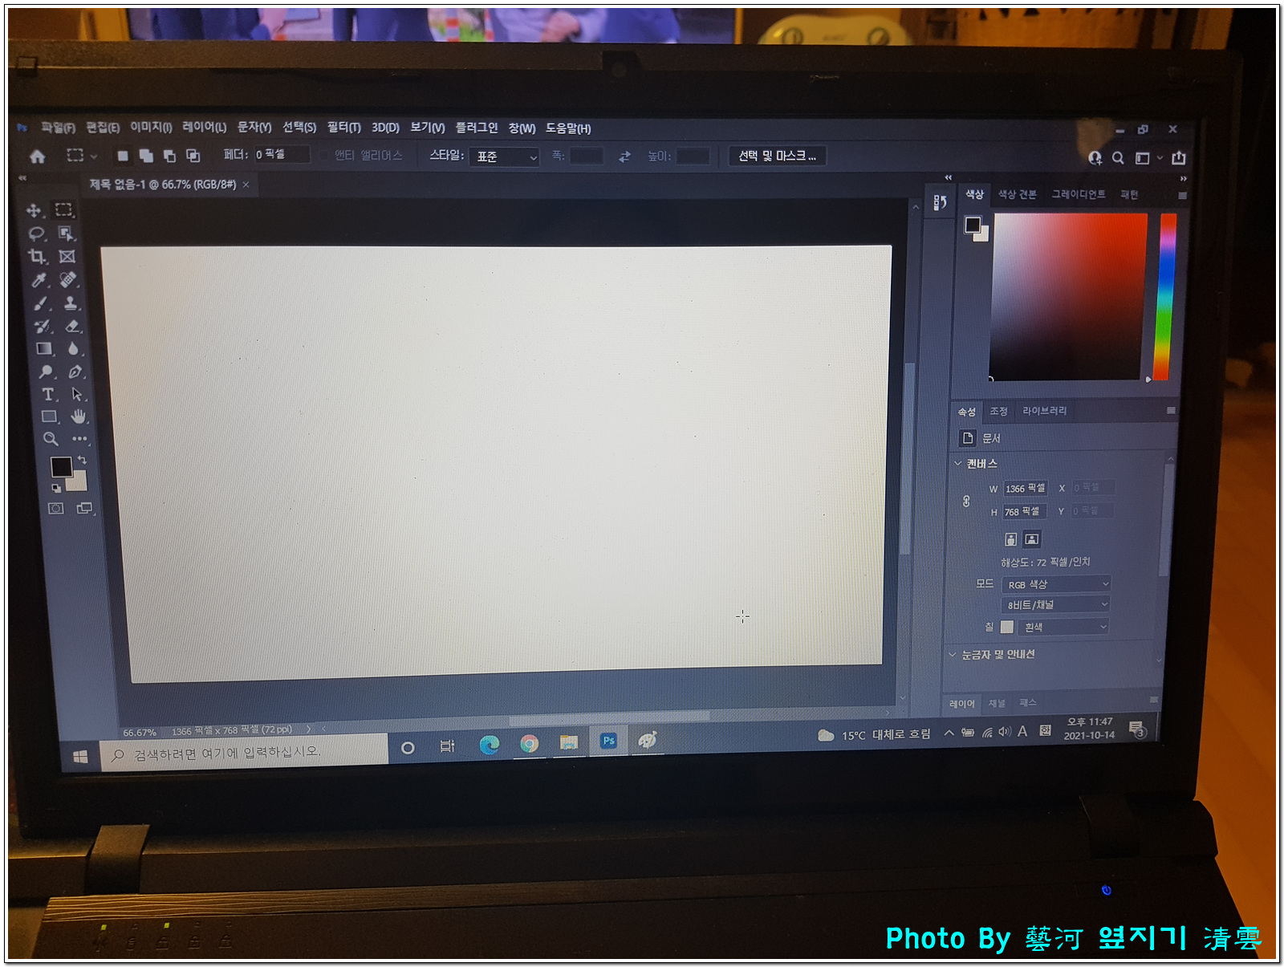Select the Spot Healing Brush tool
The image size is (1284, 967).
[69, 279]
